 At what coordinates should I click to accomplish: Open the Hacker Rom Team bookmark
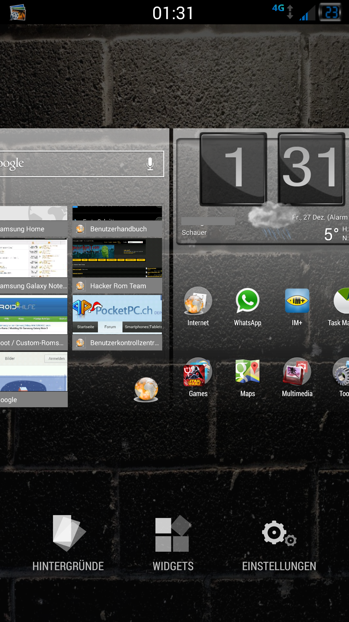tap(117, 286)
